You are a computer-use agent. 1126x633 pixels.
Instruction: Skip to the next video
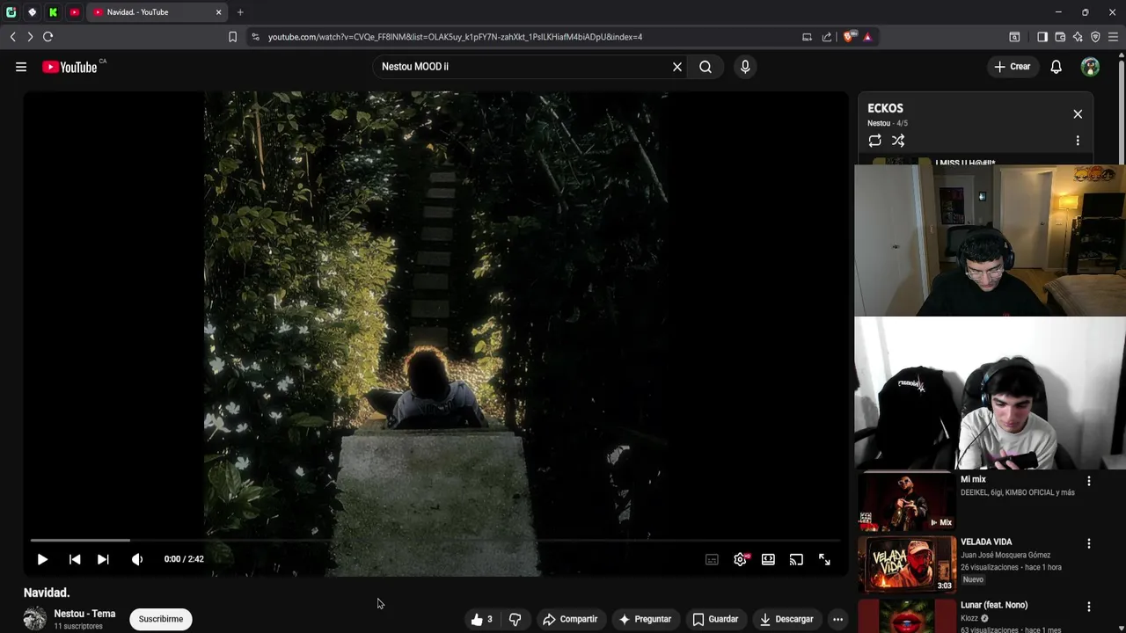point(103,559)
